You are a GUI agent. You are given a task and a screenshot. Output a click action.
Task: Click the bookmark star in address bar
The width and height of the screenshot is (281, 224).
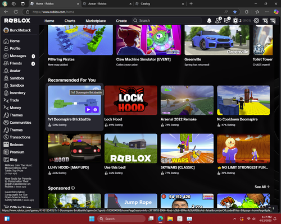pyautogui.click(x=235, y=12)
